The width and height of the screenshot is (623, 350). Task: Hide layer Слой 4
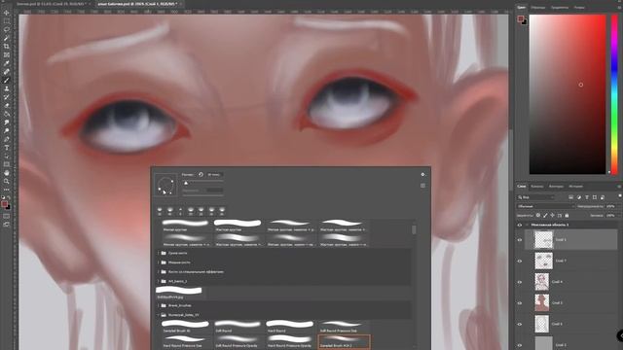[520, 282]
